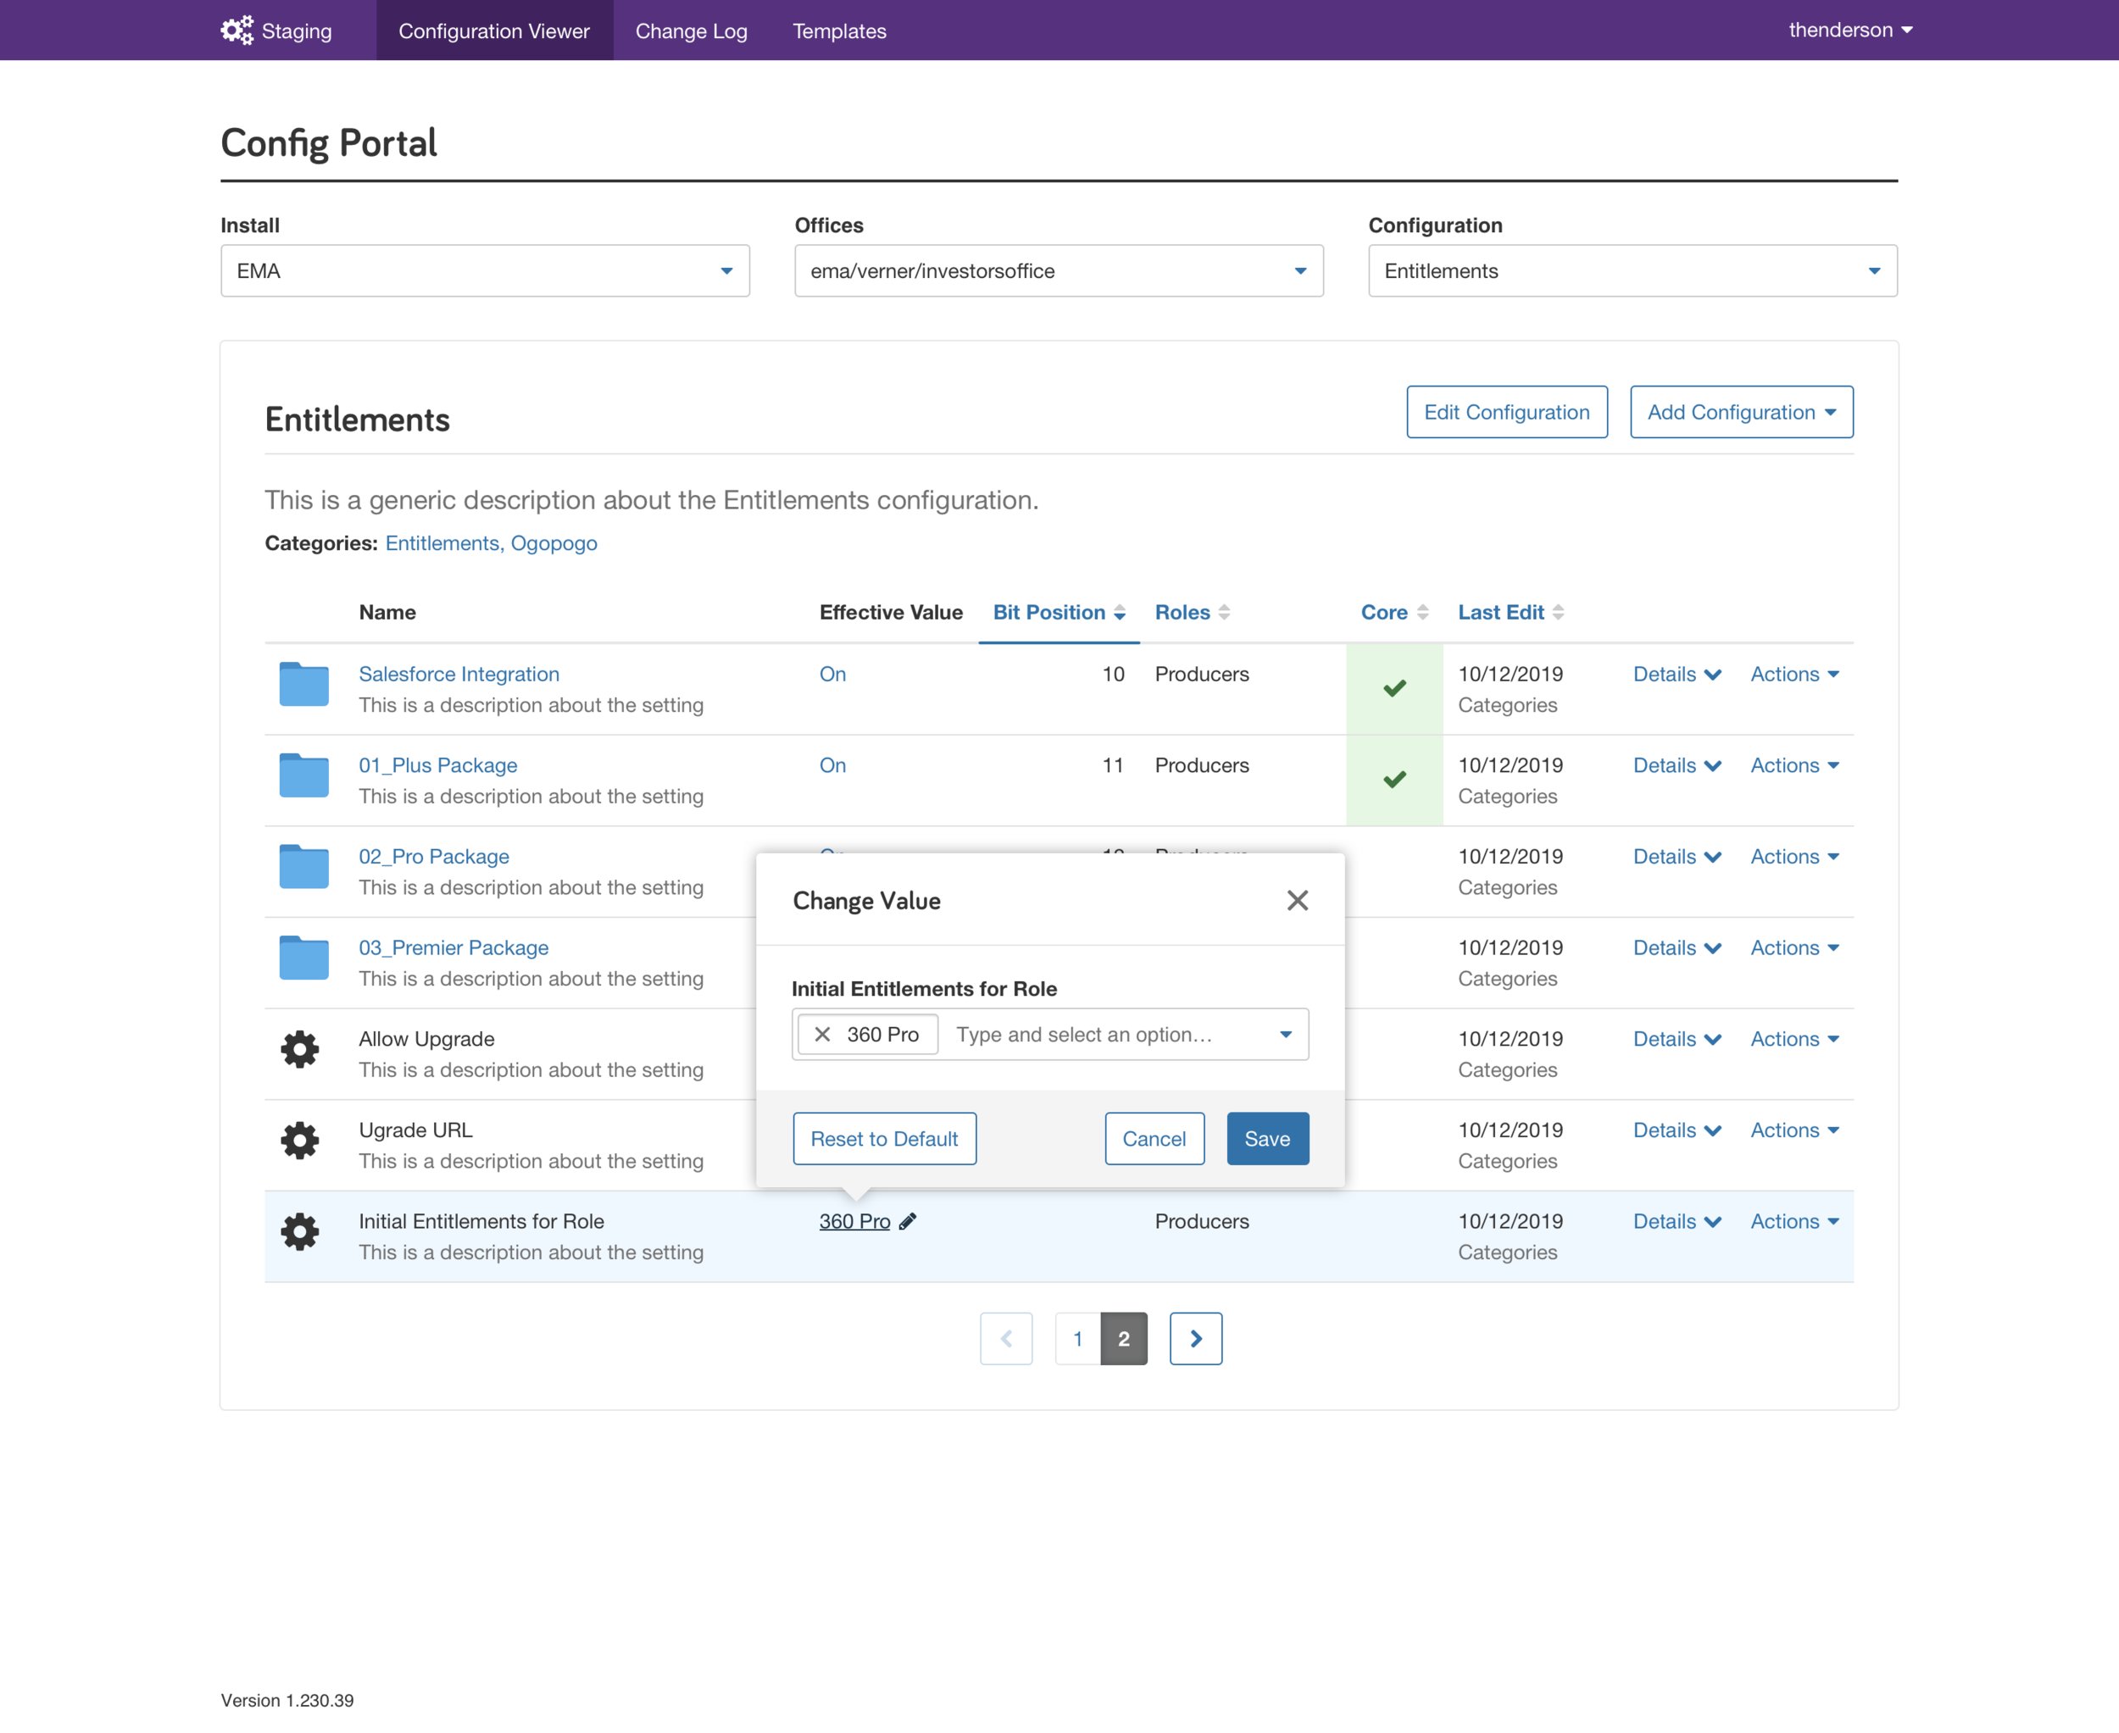Close the Change Value dialog
Image resolution: width=2119 pixels, height=1733 pixels.
point(1297,901)
